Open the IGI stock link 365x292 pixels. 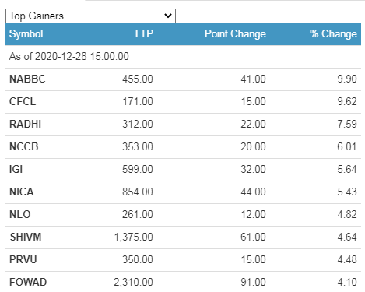click(16, 169)
